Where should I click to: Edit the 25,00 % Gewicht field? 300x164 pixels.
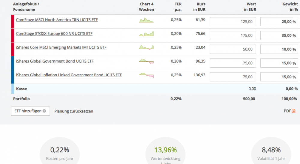point(279,22)
